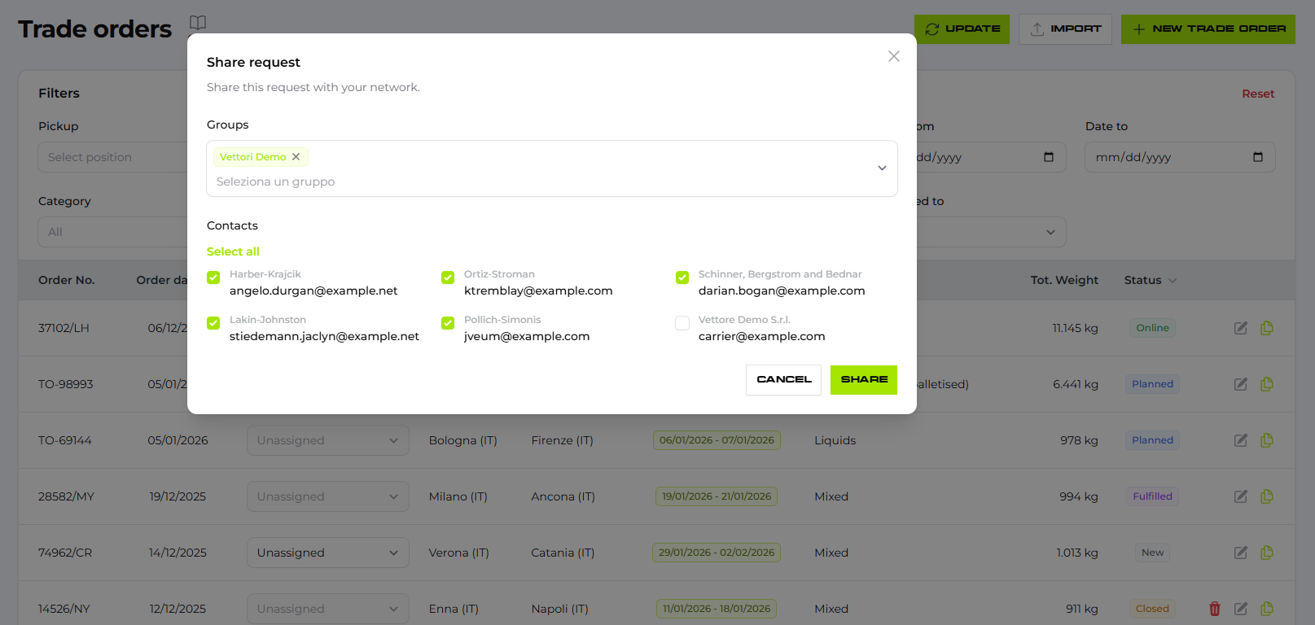Click edit icon for order 37102/LH

pos(1240,328)
